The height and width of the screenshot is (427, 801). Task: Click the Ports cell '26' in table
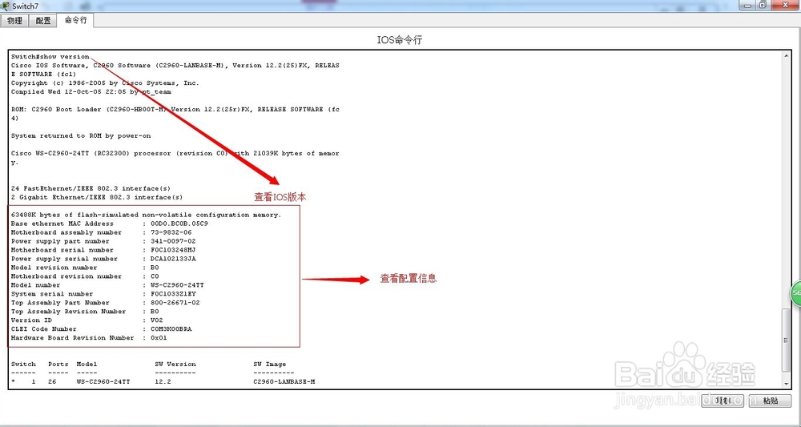click(x=53, y=381)
